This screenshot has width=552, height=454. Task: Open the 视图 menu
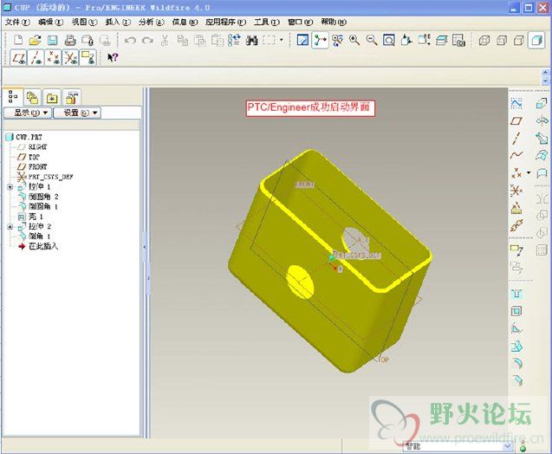[85, 23]
